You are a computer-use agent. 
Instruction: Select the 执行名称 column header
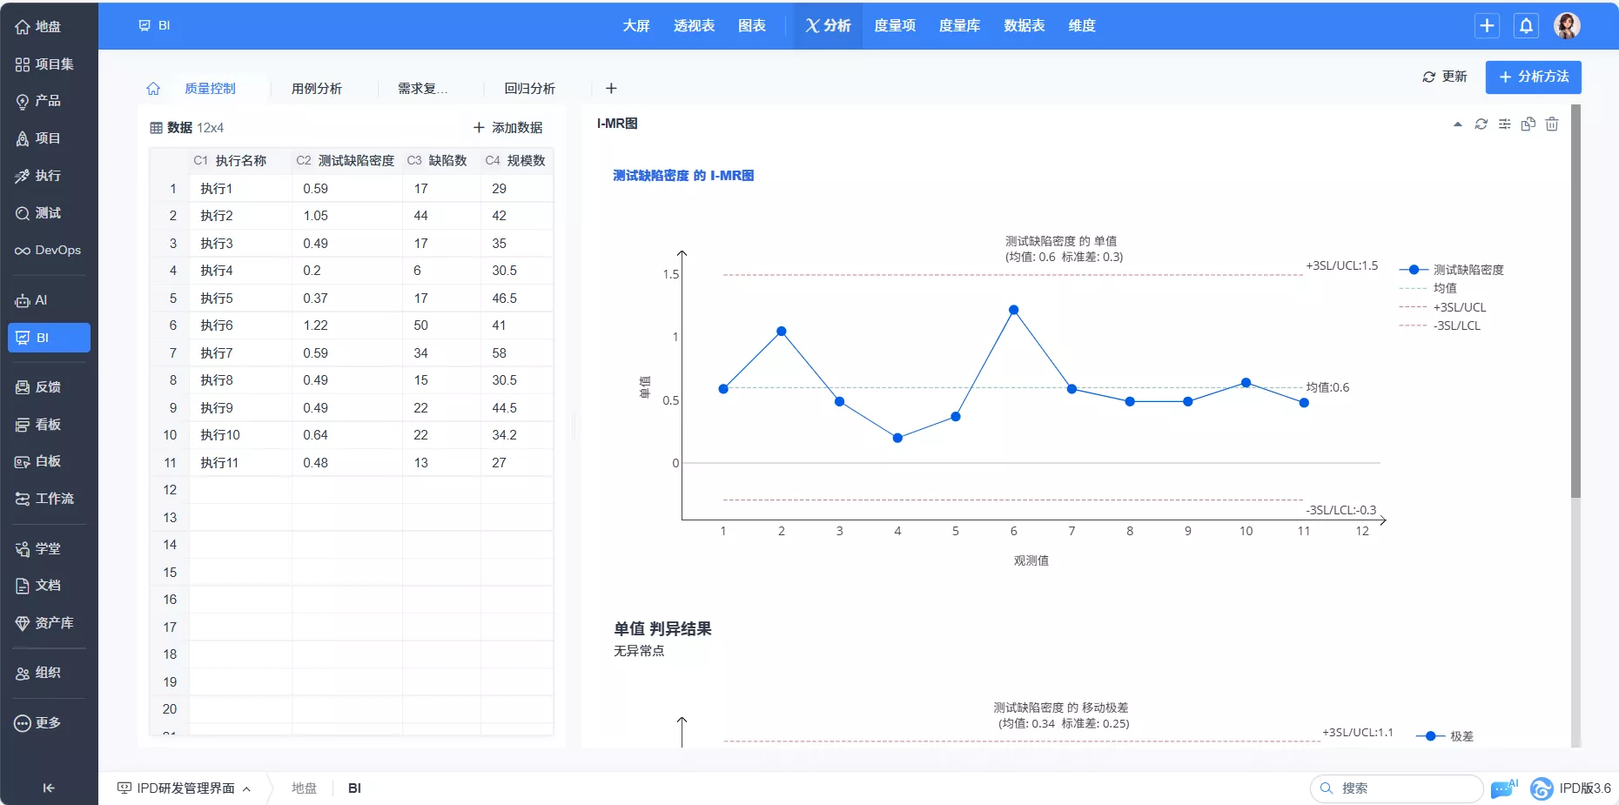pos(240,161)
